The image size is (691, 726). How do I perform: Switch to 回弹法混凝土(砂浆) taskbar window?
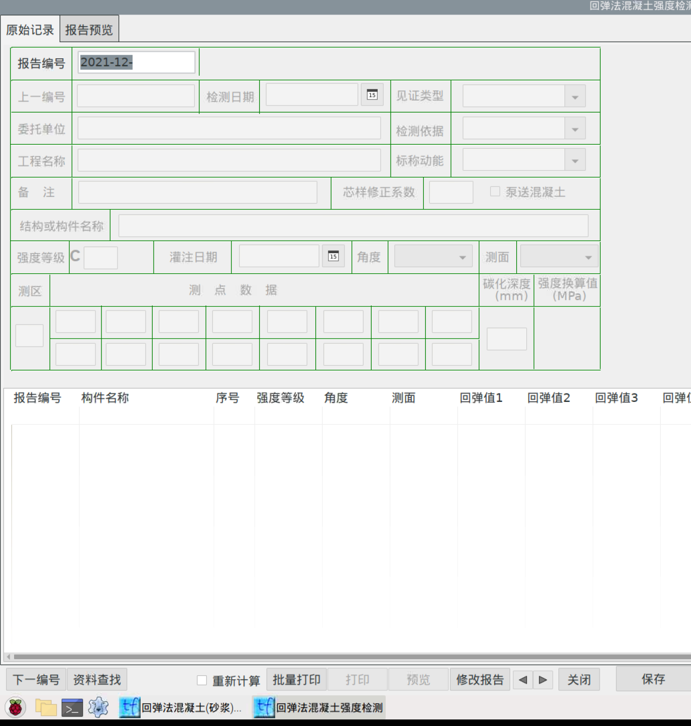point(181,707)
